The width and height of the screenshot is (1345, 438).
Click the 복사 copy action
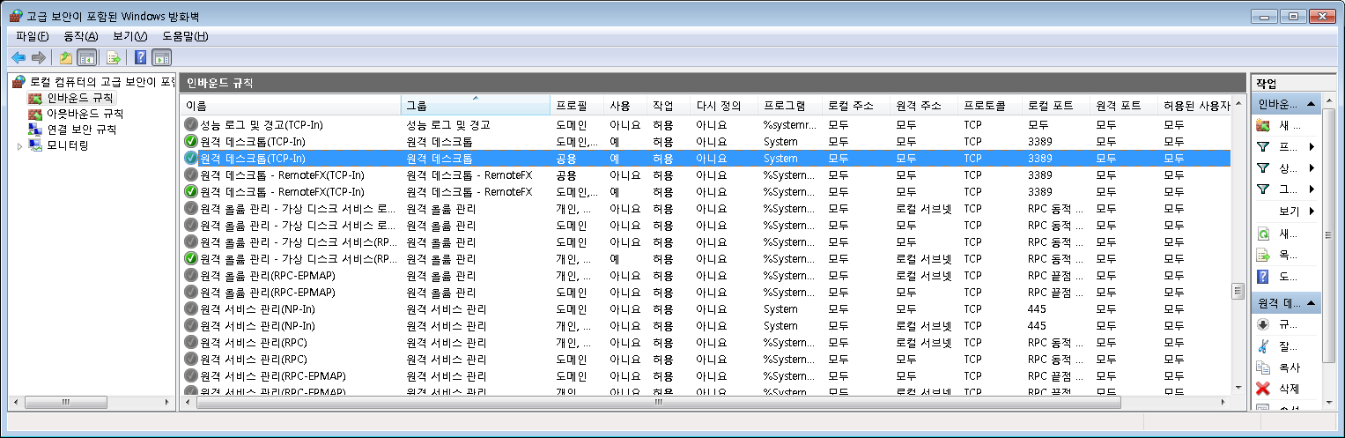[x=1289, y=367]
